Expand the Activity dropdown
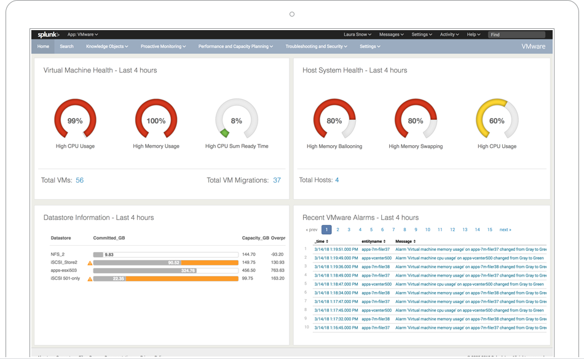 click(x=449, y=34)
